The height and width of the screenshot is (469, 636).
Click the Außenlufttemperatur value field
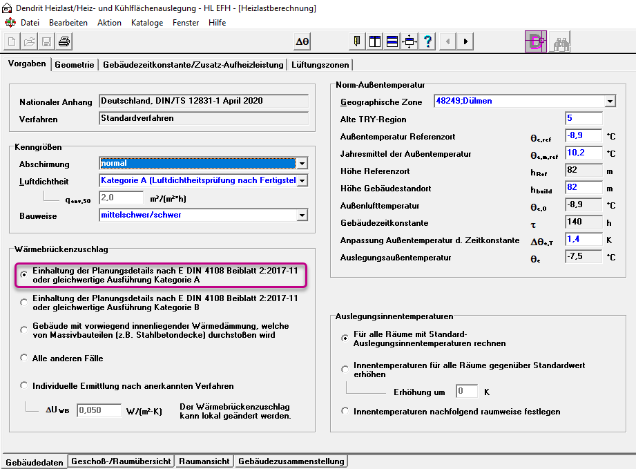584,204
